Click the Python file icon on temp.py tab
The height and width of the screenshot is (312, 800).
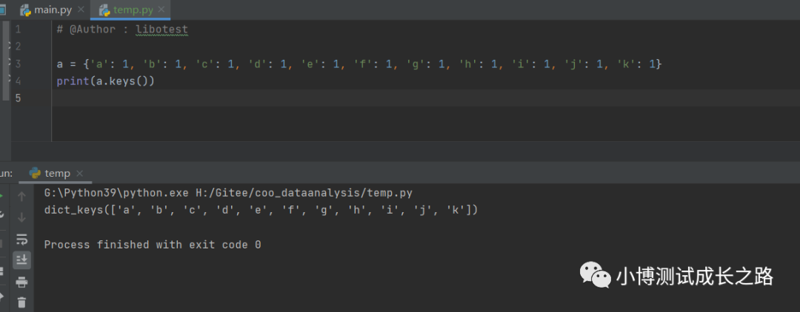coord(104,10)
